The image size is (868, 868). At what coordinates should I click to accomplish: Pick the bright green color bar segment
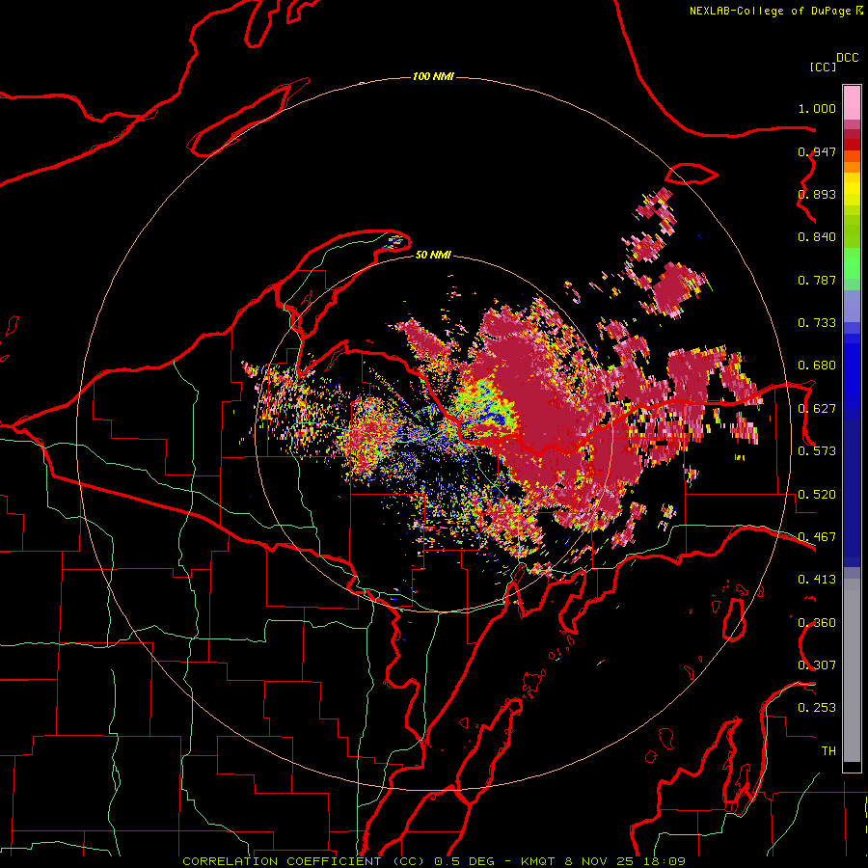(852, 262)
